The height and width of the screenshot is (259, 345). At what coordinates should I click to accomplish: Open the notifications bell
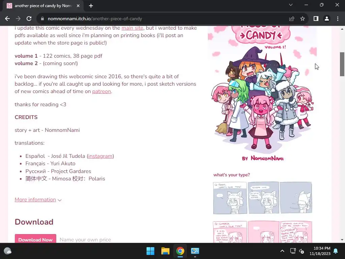336,251
